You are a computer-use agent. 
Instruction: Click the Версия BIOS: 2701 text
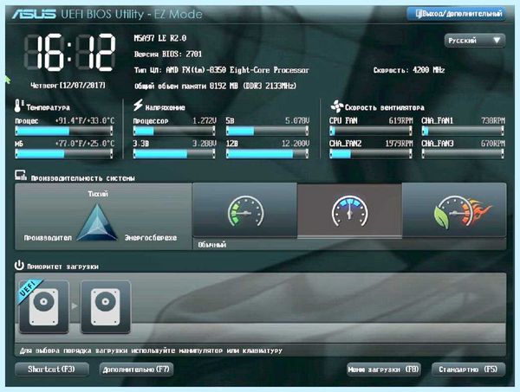(x=168, y=54)
